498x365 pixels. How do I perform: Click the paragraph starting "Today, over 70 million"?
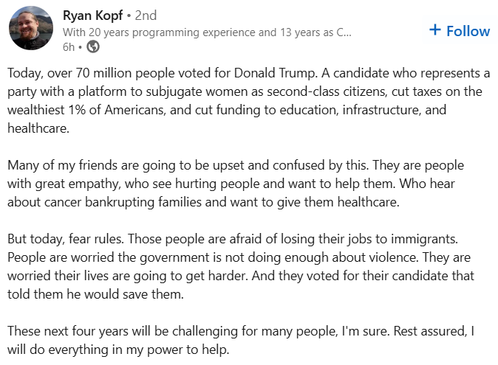click(248, 100)
